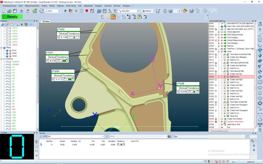Switch to the 3D-View tab

(46, 21)
